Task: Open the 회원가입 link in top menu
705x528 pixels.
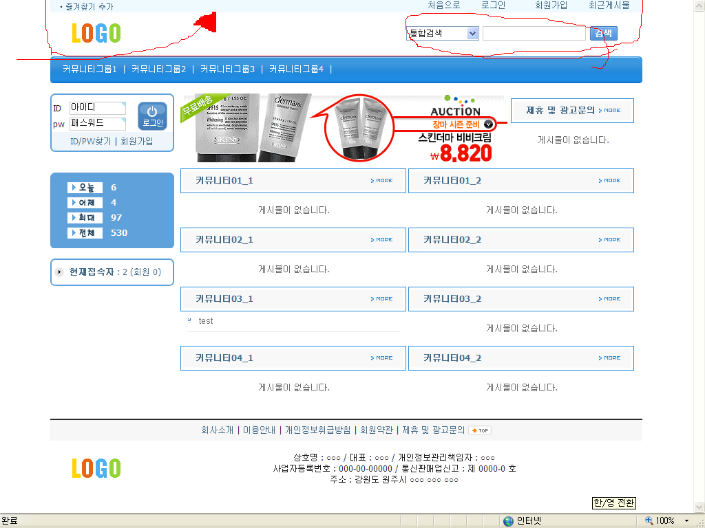Action: (x=551, y=5)
